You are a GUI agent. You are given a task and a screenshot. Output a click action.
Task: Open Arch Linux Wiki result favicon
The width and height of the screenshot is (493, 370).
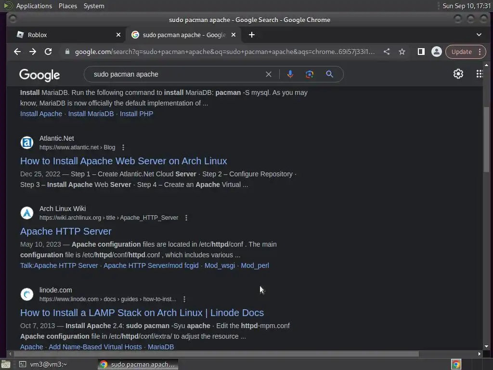click(27, 213)
